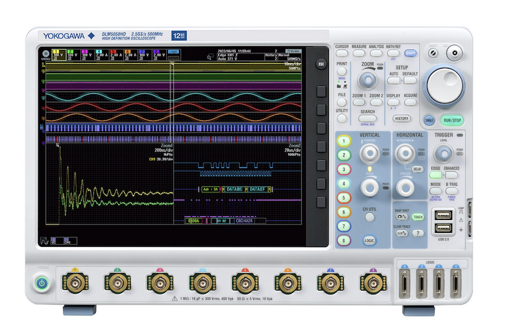Image resolution: width=513 pixels, height=327 pixels.
Task: Open the UTILITY menu
Action: pos(342,119)
